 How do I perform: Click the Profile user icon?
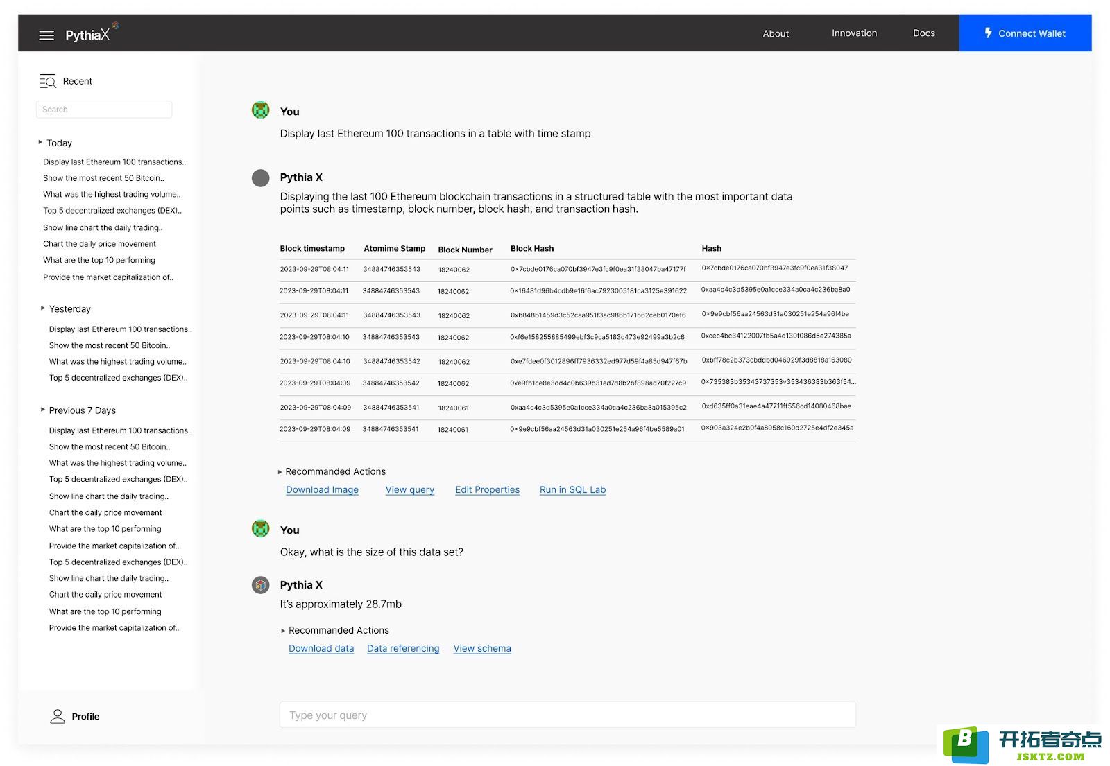(58, 716)
